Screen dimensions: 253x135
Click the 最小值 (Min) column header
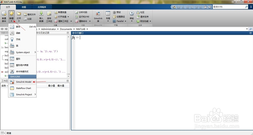[x=52, y=86]
